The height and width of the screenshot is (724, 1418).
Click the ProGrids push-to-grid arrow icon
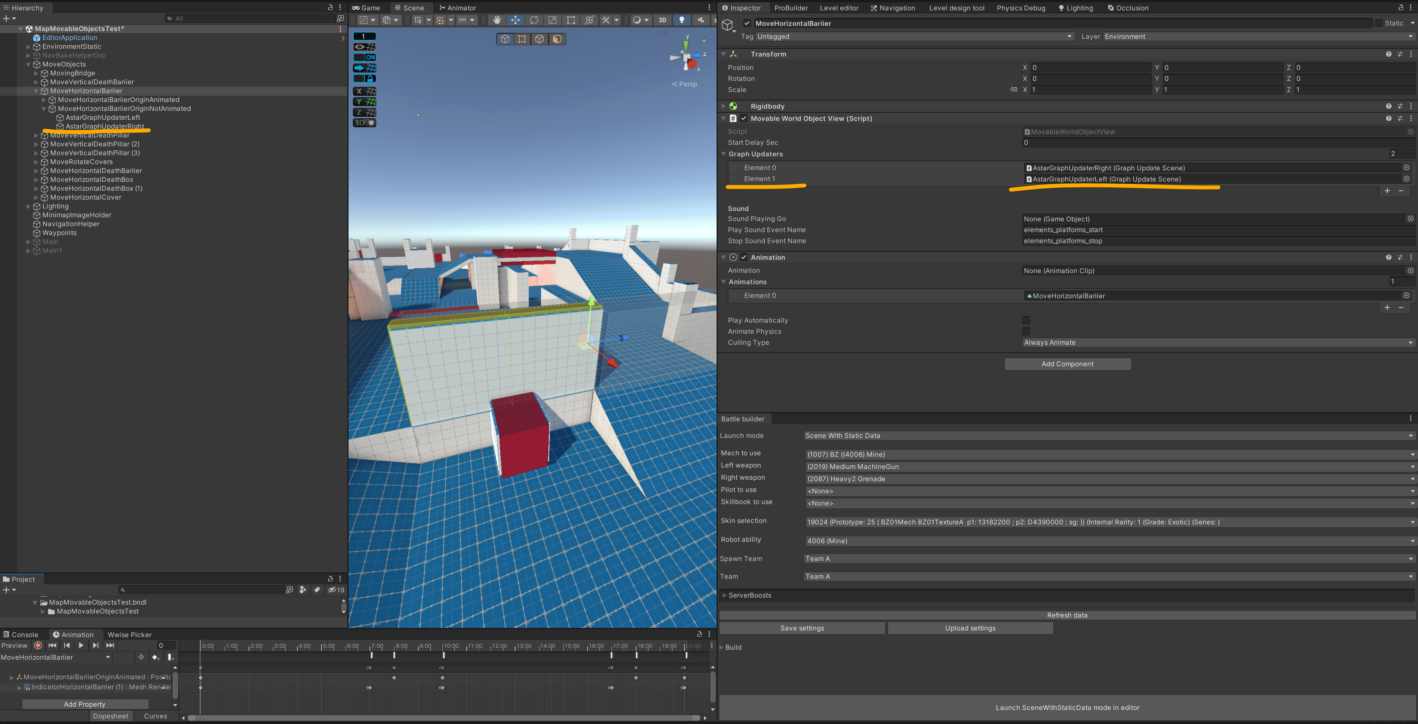tap(364, 68)
